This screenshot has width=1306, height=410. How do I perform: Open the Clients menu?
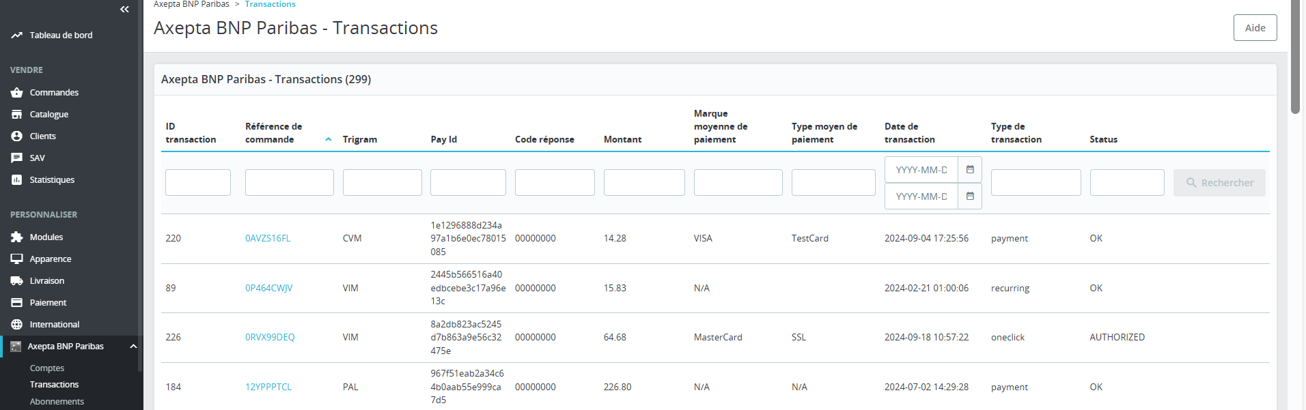click(x=43, y=136)
